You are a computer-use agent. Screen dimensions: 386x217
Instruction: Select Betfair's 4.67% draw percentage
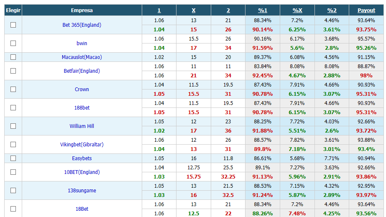(297, 76)
